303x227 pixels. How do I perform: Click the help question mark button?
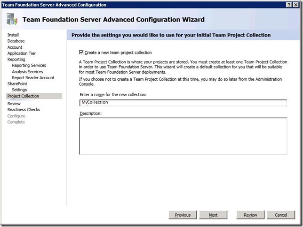289,4
